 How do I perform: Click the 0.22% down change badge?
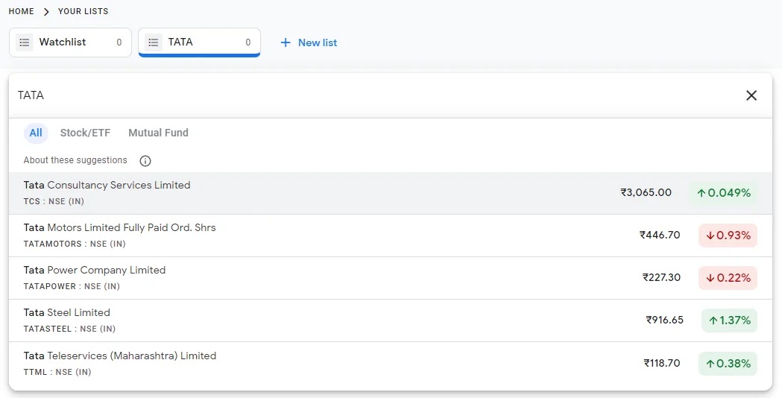point(728,278)
